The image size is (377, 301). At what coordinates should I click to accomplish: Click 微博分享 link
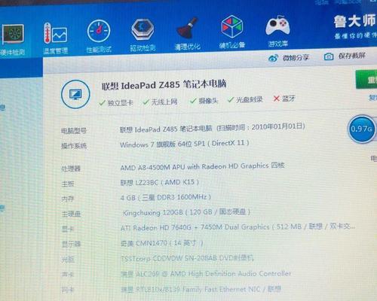pyautogui.click(x=296, y=58)
